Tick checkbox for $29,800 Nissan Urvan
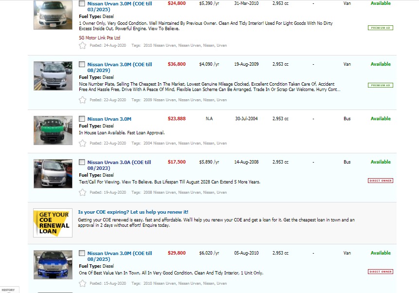The height and width of the screenshot is (293, 419). click(82, 253)
